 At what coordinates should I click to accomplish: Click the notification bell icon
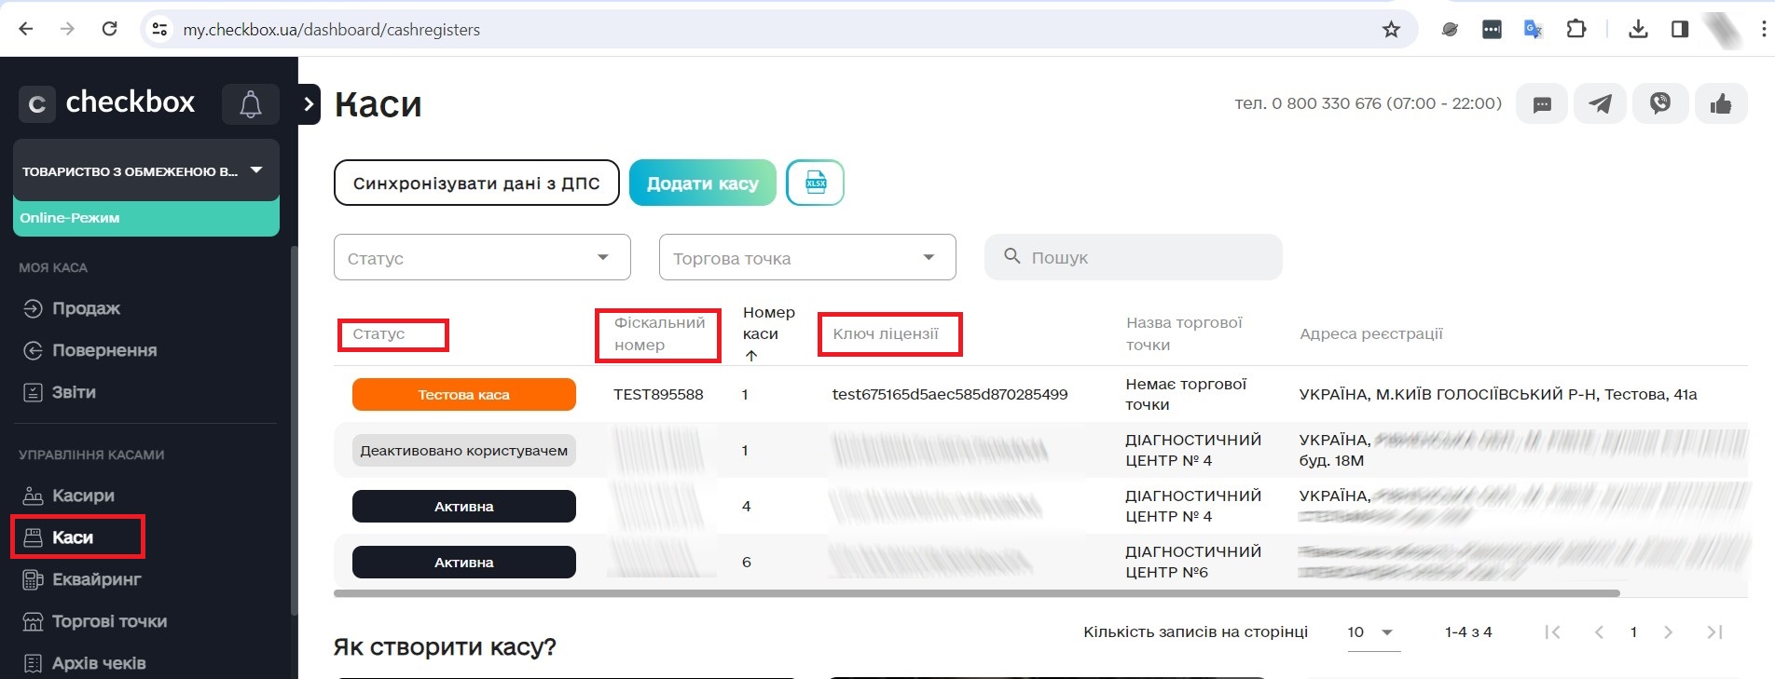(x=250, y=103)
